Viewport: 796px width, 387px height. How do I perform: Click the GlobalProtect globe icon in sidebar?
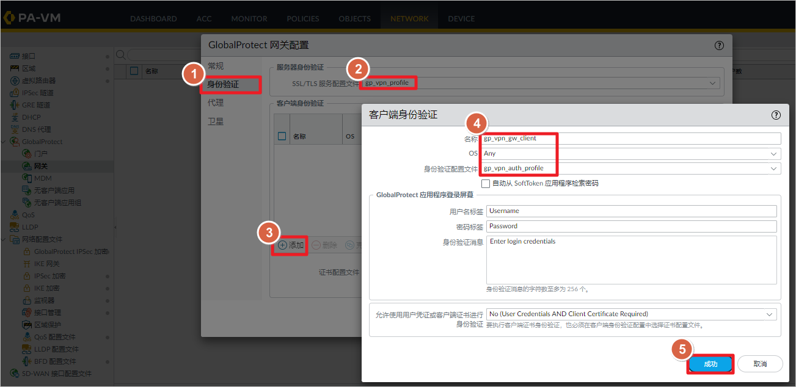click(x=15, y=142)
